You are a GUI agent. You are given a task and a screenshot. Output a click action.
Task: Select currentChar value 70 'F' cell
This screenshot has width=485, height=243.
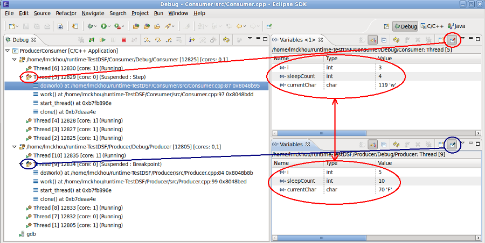click(385, 190)
